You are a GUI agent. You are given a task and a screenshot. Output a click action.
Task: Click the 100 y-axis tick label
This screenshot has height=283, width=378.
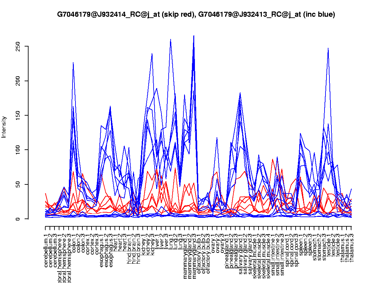click(x=19, y=150)
